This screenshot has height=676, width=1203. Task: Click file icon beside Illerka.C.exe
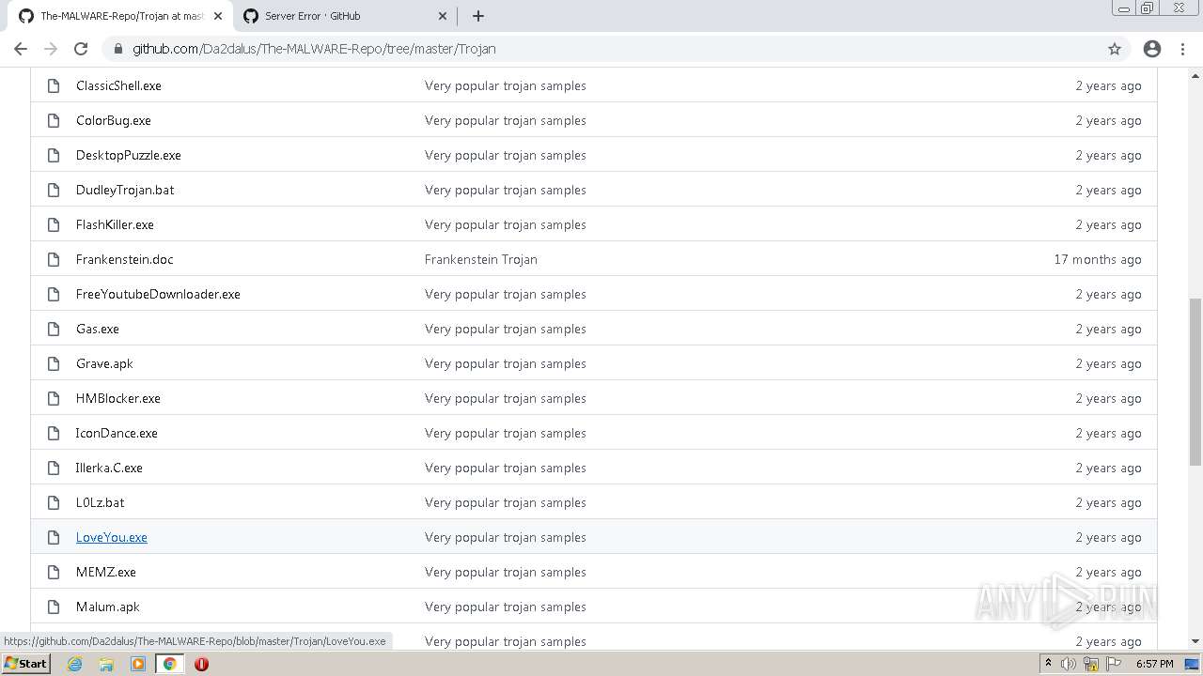54,468
